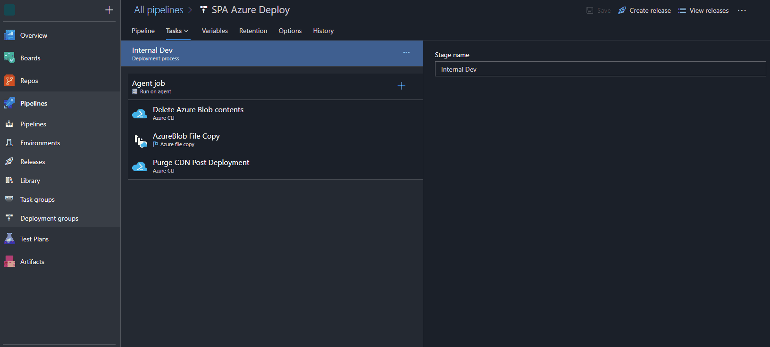Click the Repos icon

tap(9, 80)
